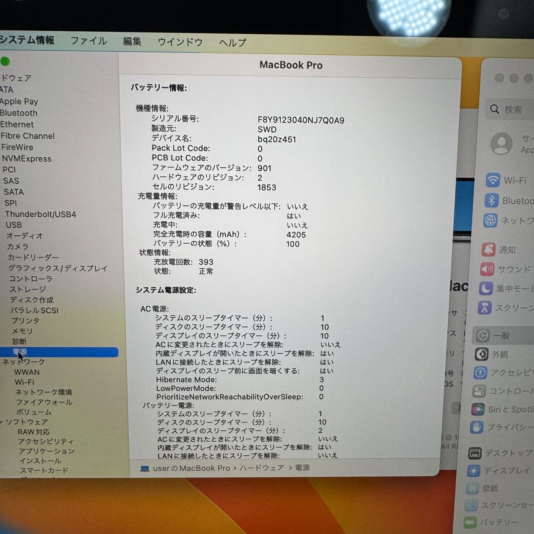Select NVMExpress in the sidebar
This screenshot has width=534, height=534.
click(x=27, y=159)
